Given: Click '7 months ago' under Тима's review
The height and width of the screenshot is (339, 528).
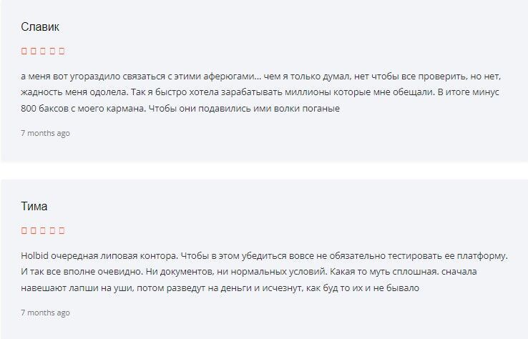Looking at the screenshot, I should (45, 313).
